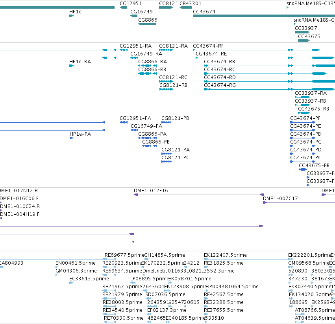This screenshot has height=324, width=335.
Task: Select EST RE34540.5prime label
Action: pos(122,310)
